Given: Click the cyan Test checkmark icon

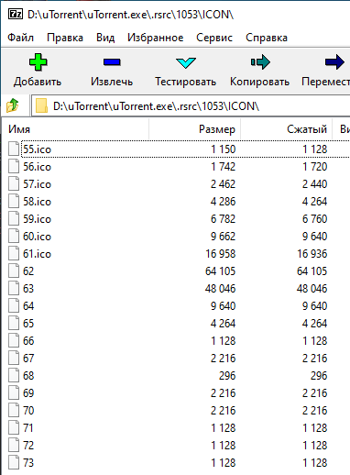Looking at the screenshot, I should click(x=186, y=62).
